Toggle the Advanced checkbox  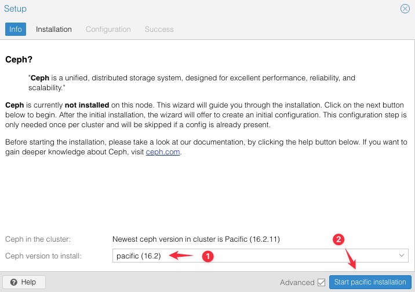pos(321,282)
